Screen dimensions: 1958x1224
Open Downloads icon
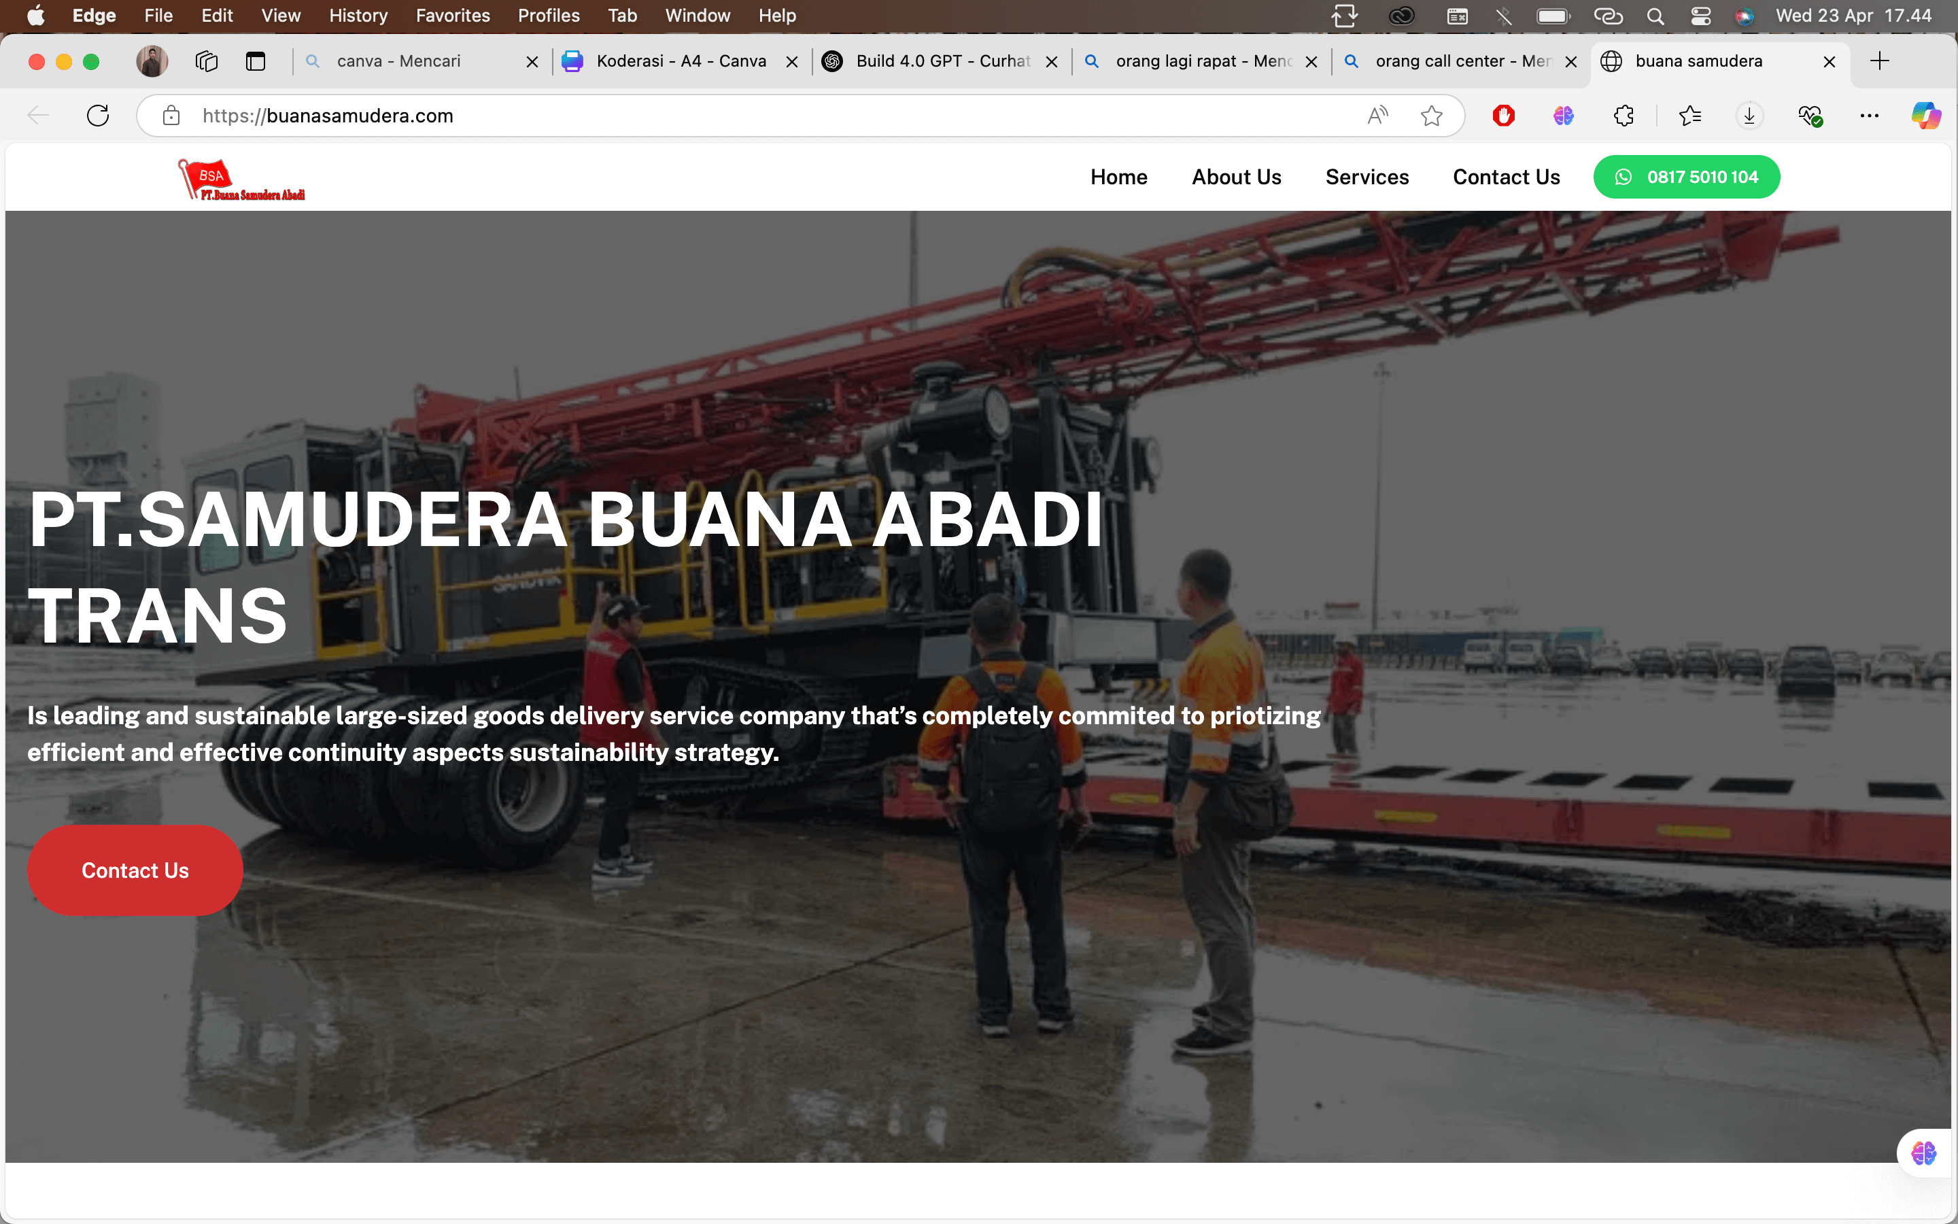tap(1749, 116)
